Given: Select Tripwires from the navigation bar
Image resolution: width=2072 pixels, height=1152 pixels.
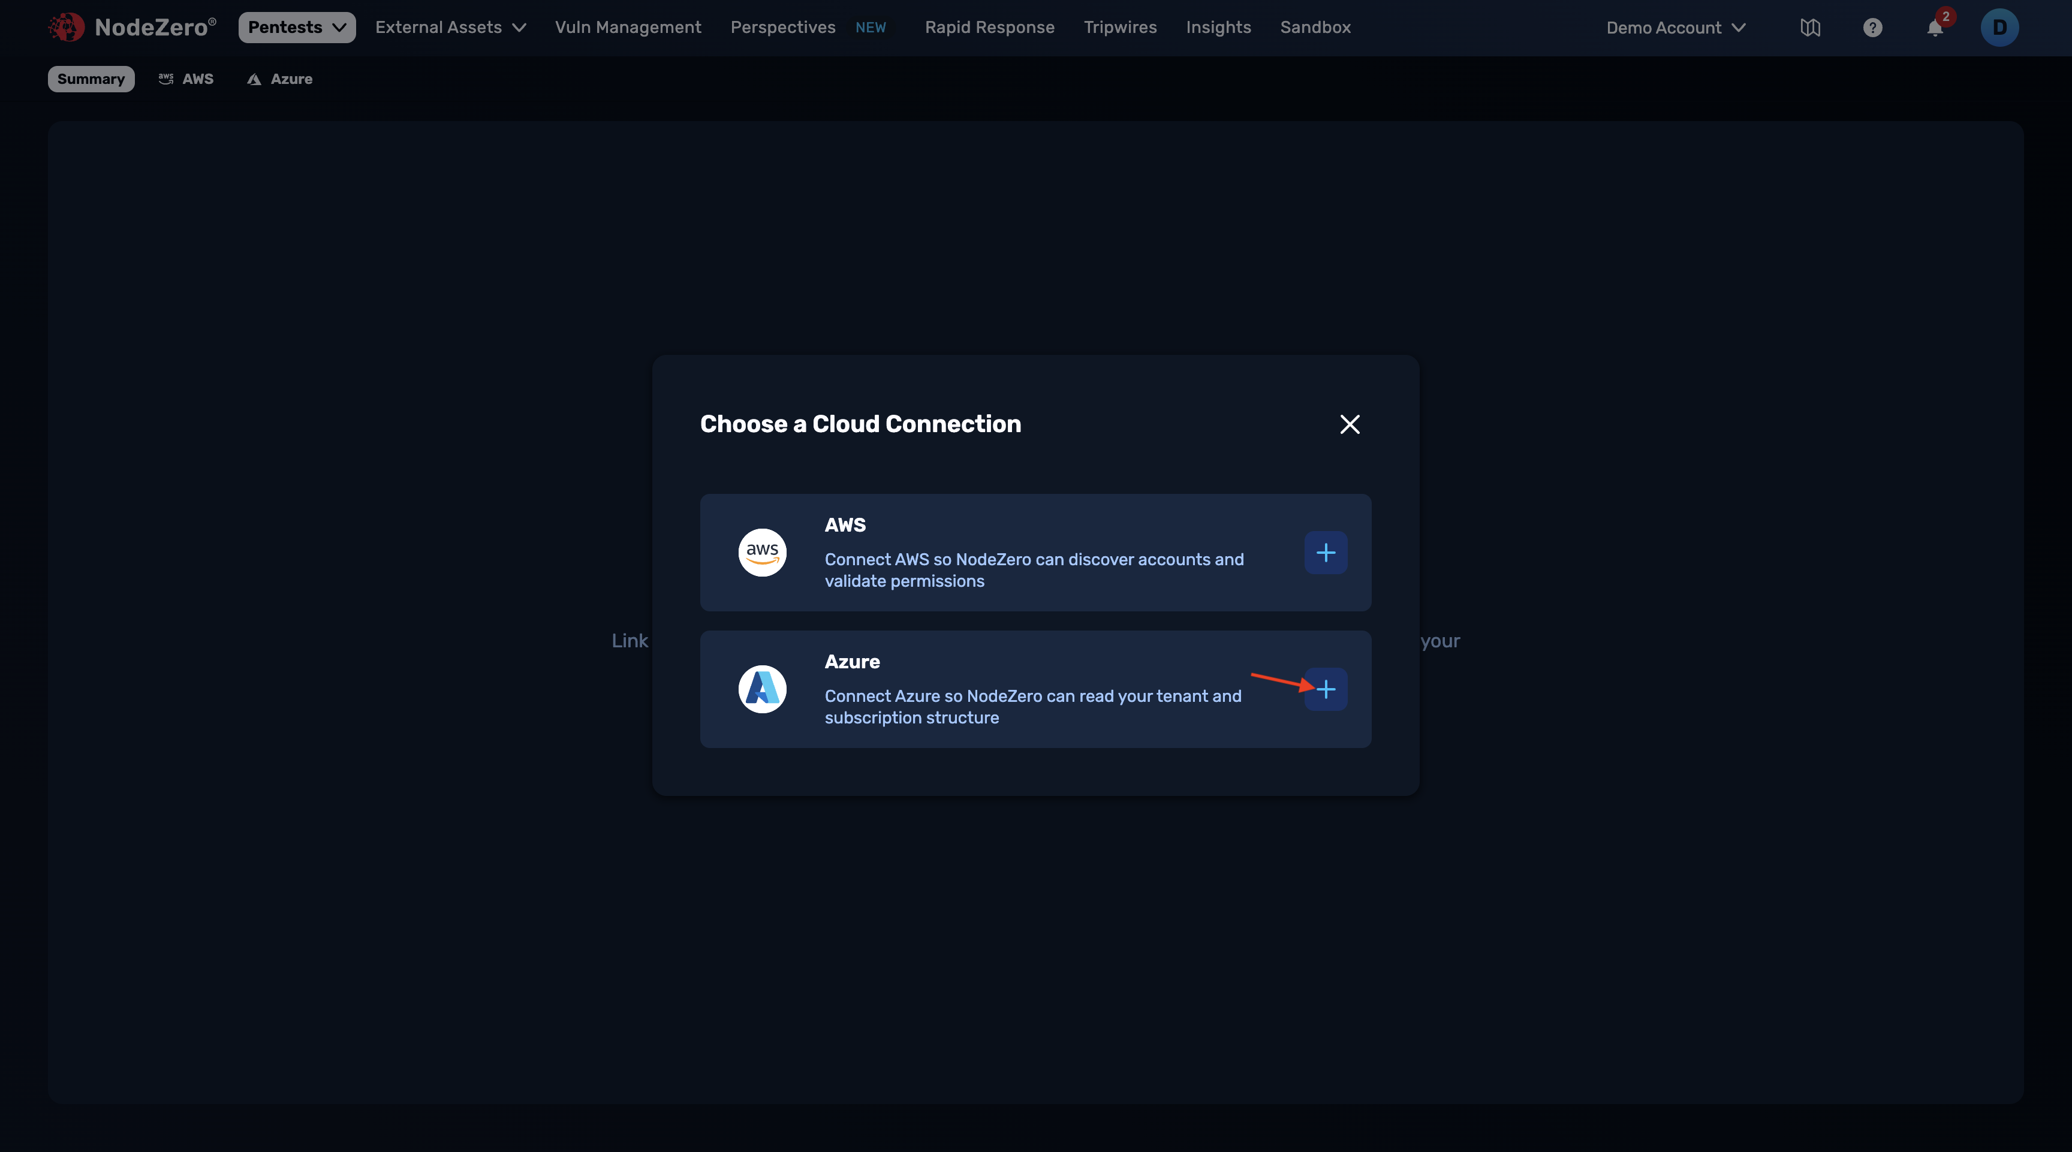Looking at the screenshot, I should click(1120, 26).
